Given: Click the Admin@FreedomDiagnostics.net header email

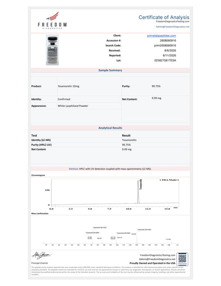Looking at the screenshot, I should 173,27.
